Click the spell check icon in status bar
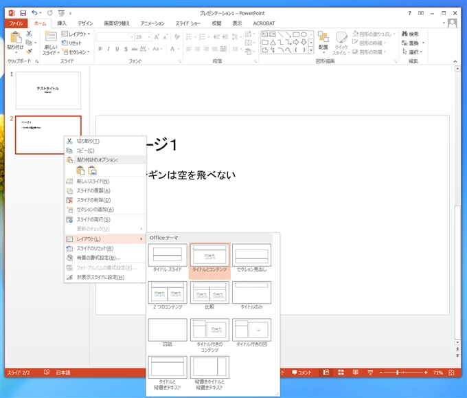467x398 pixels. (47, 372)
